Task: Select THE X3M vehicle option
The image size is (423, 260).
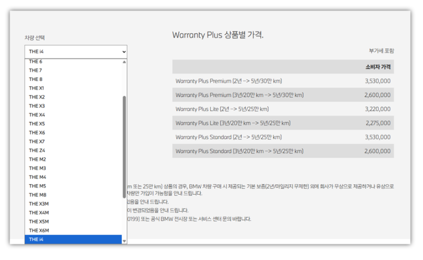Action: (x=39, y=204)
